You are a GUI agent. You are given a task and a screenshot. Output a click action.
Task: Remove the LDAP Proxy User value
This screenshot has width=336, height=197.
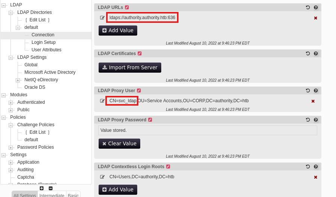click(313, 101)
